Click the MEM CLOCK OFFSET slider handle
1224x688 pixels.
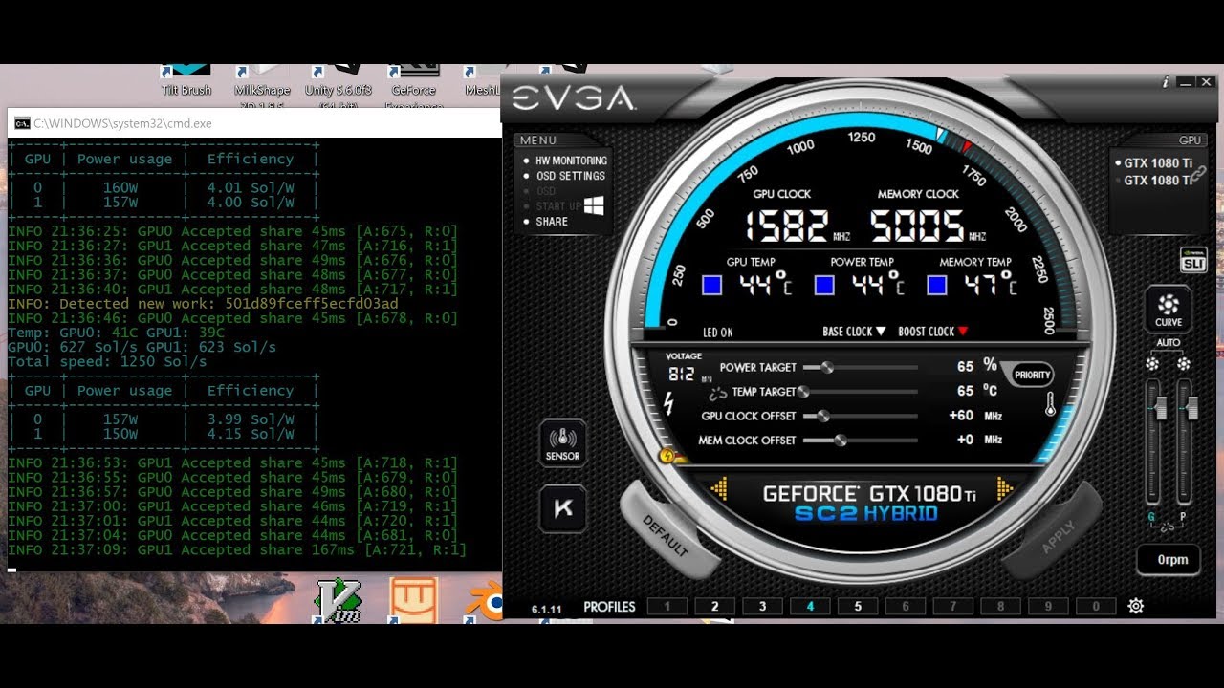click(x=841, y=441)
